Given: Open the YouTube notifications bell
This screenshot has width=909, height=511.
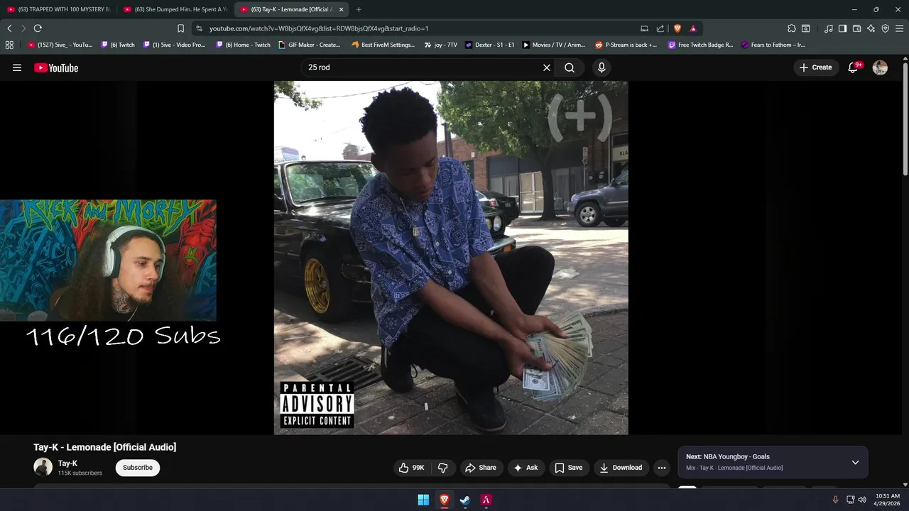Looking at the screenshot, I should click(854, 67).
